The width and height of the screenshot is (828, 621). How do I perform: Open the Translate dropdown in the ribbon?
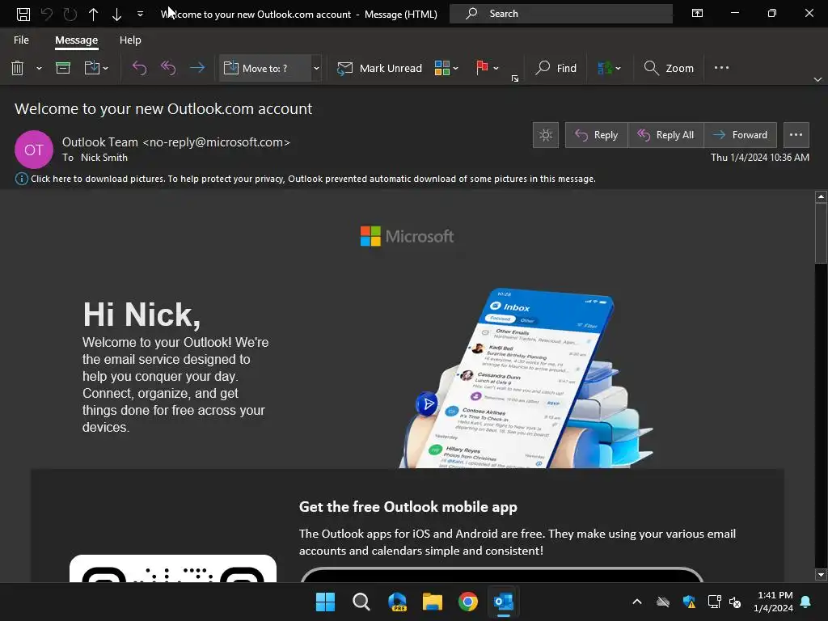click(609, 68)
